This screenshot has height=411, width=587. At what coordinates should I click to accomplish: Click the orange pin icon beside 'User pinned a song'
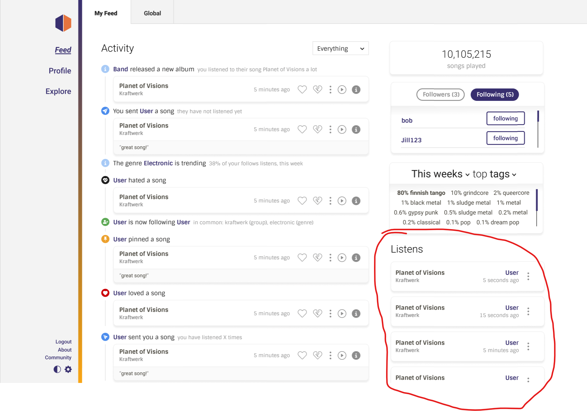[105, 239]
